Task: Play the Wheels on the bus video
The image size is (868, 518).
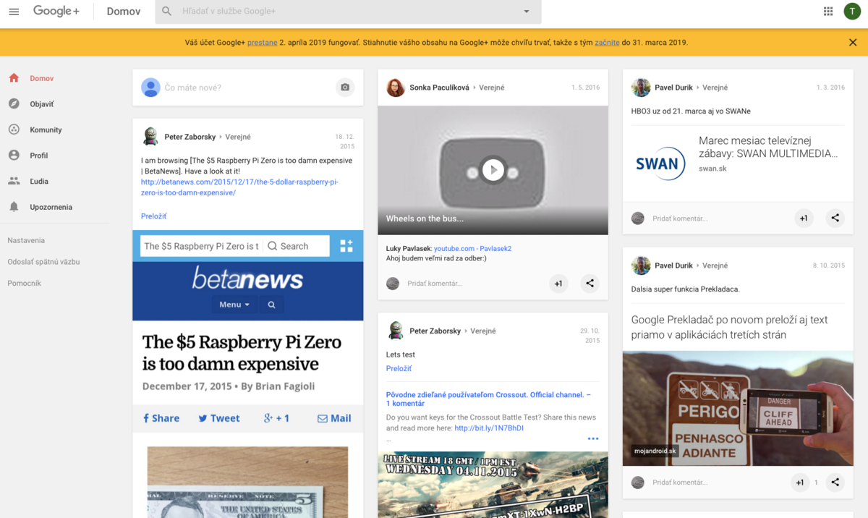Action: (493, 170)
